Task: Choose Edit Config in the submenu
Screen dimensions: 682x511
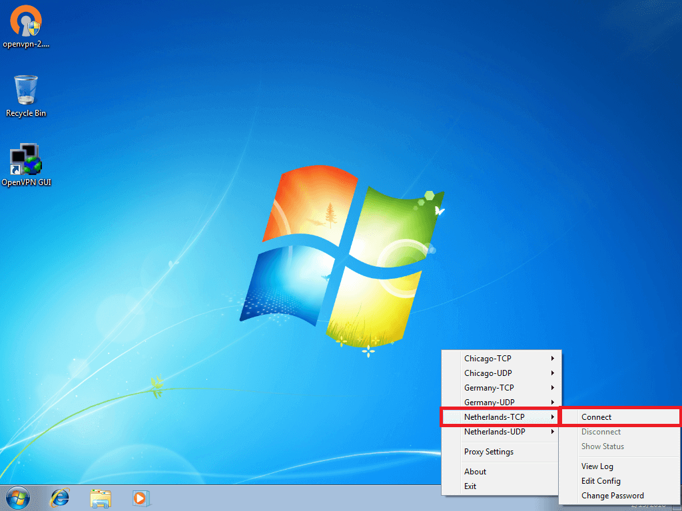Action: (620, 481)
